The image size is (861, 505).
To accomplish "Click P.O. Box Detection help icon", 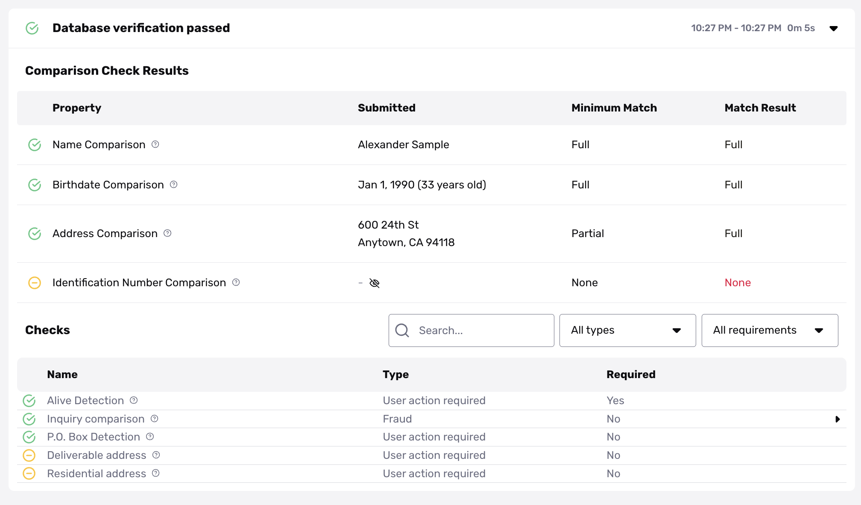I will coord(150,437).
